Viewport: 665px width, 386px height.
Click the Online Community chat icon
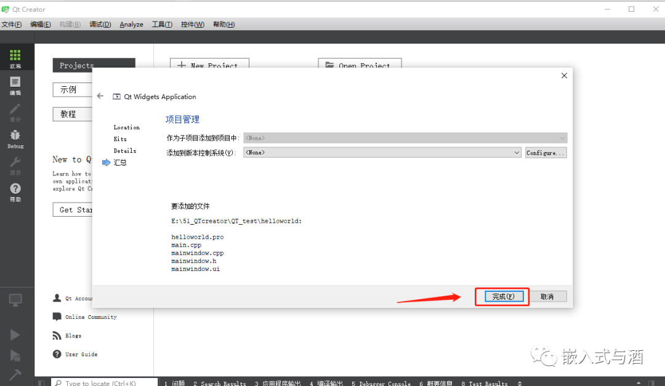(57, 316)
